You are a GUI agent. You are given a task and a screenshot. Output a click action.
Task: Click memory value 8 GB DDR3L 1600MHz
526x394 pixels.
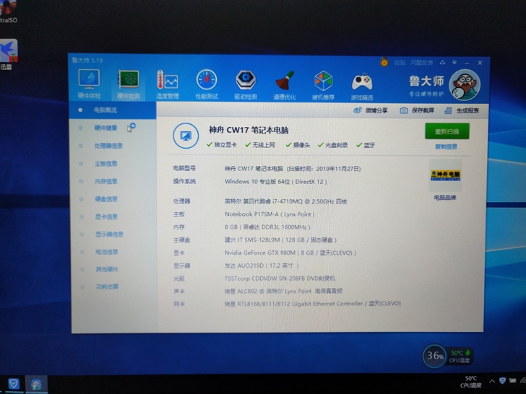[x=267, y=227]
